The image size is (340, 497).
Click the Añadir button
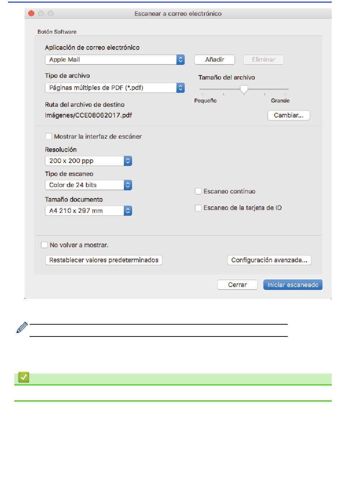pyautogui.click(x=215, y=59)
